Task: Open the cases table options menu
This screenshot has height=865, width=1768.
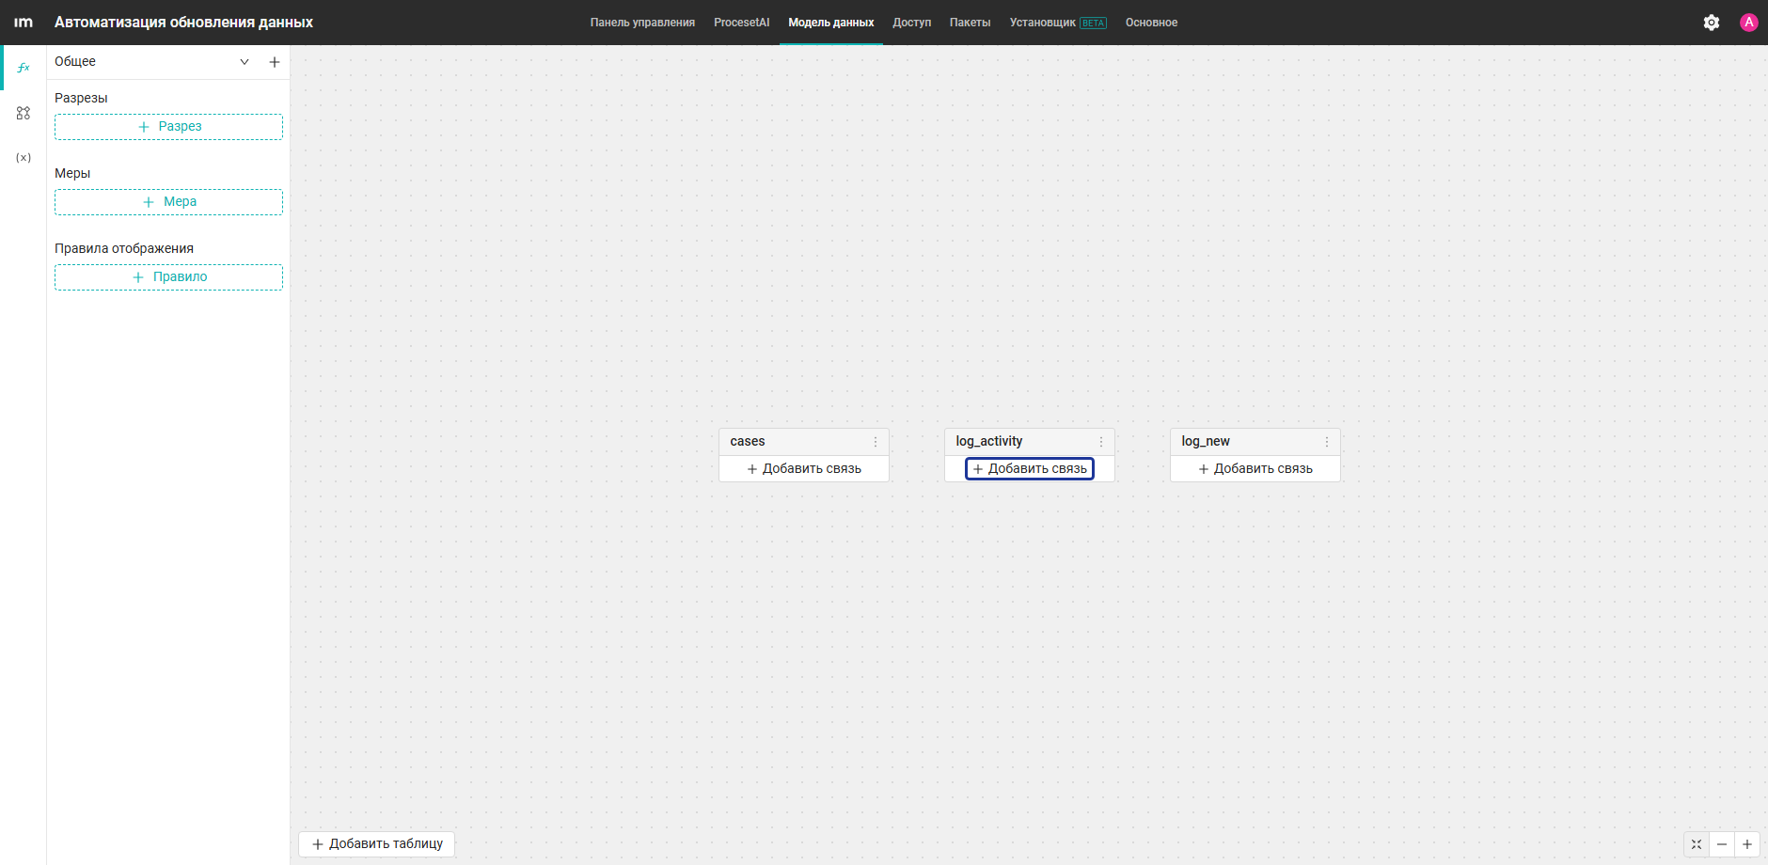Action: 876,442
